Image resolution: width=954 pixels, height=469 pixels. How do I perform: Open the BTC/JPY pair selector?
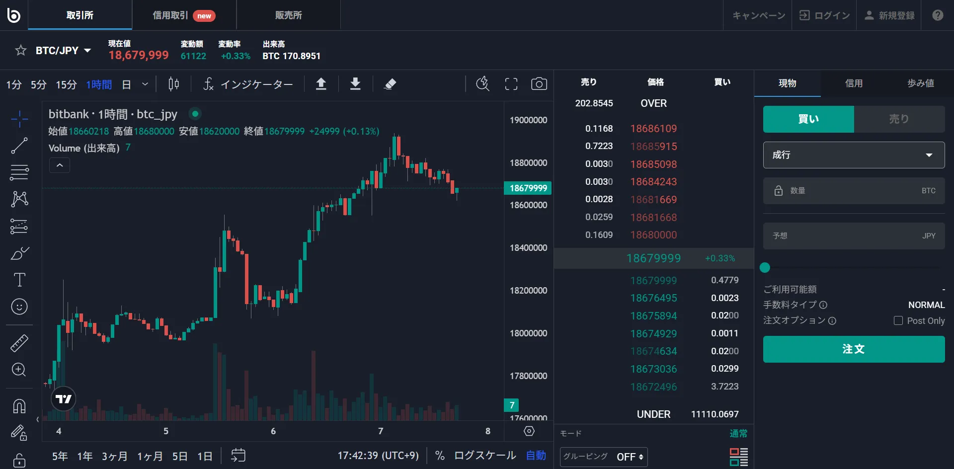click(x=63, y=50)
